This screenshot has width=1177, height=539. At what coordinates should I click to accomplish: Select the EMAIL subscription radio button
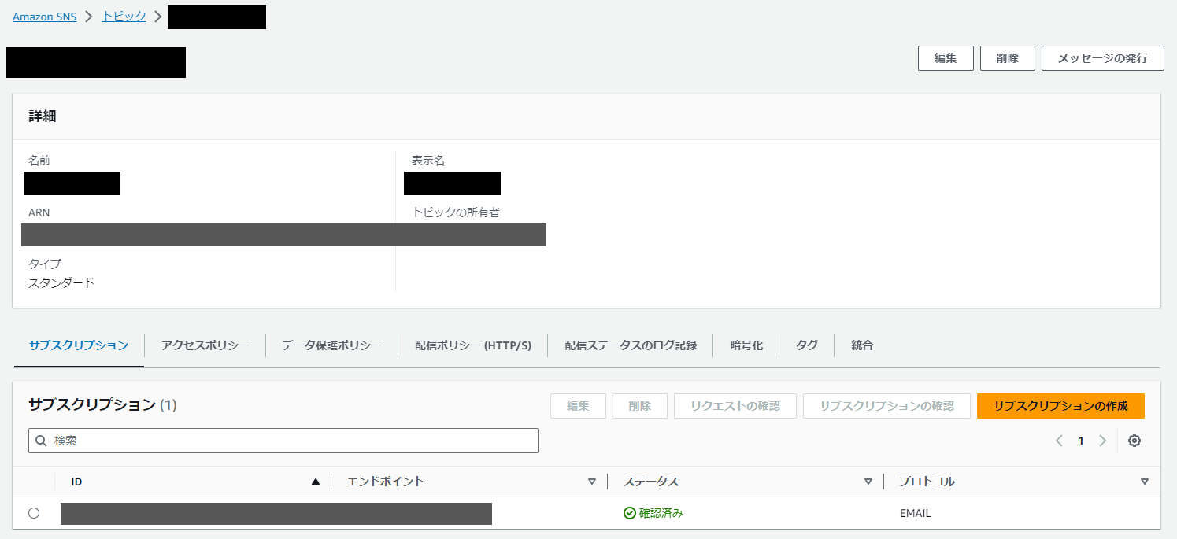[x=34, y=513]
